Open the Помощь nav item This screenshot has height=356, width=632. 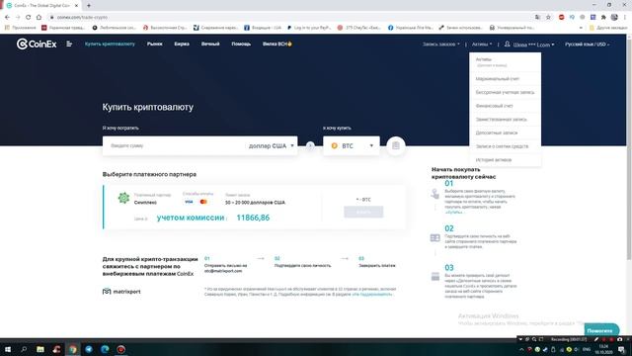pyautogui.click(x=241, y=44)
